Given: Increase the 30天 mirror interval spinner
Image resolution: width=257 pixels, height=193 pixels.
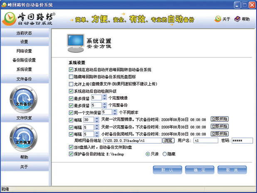Looking at the screenshot, I should (x=97, y=118).
